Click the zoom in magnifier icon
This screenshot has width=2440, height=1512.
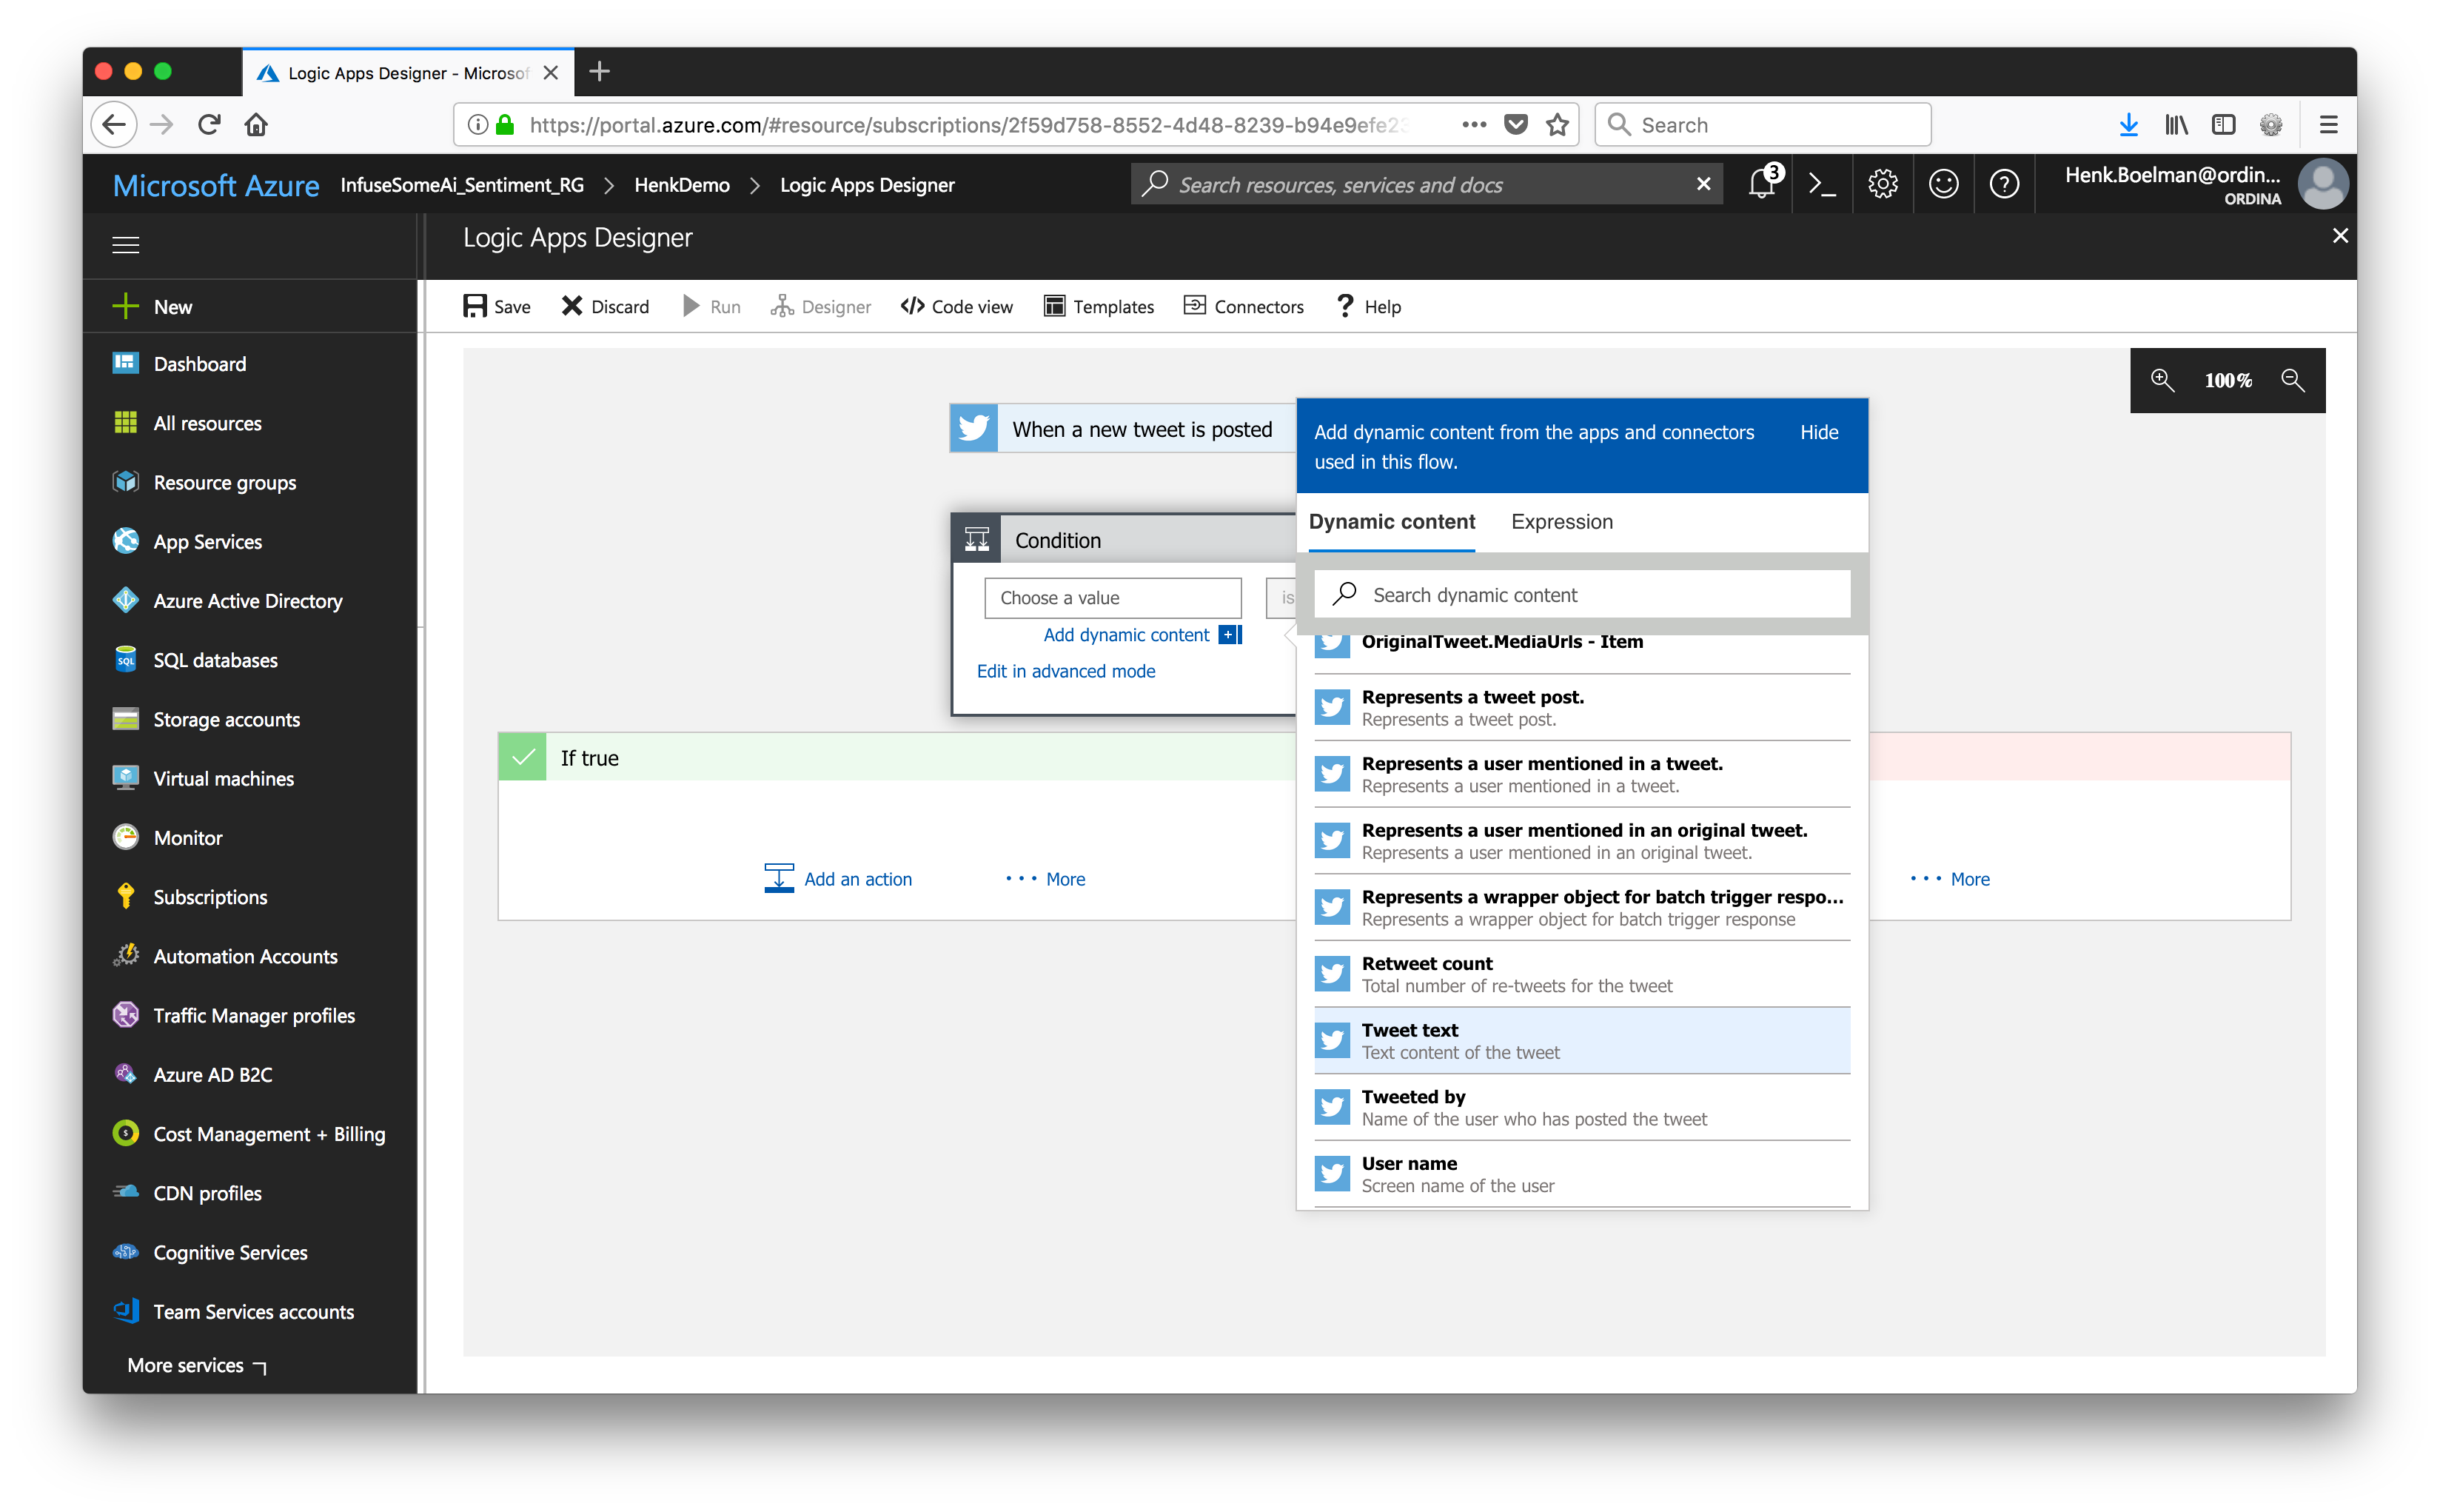(x=2162, y=380)
